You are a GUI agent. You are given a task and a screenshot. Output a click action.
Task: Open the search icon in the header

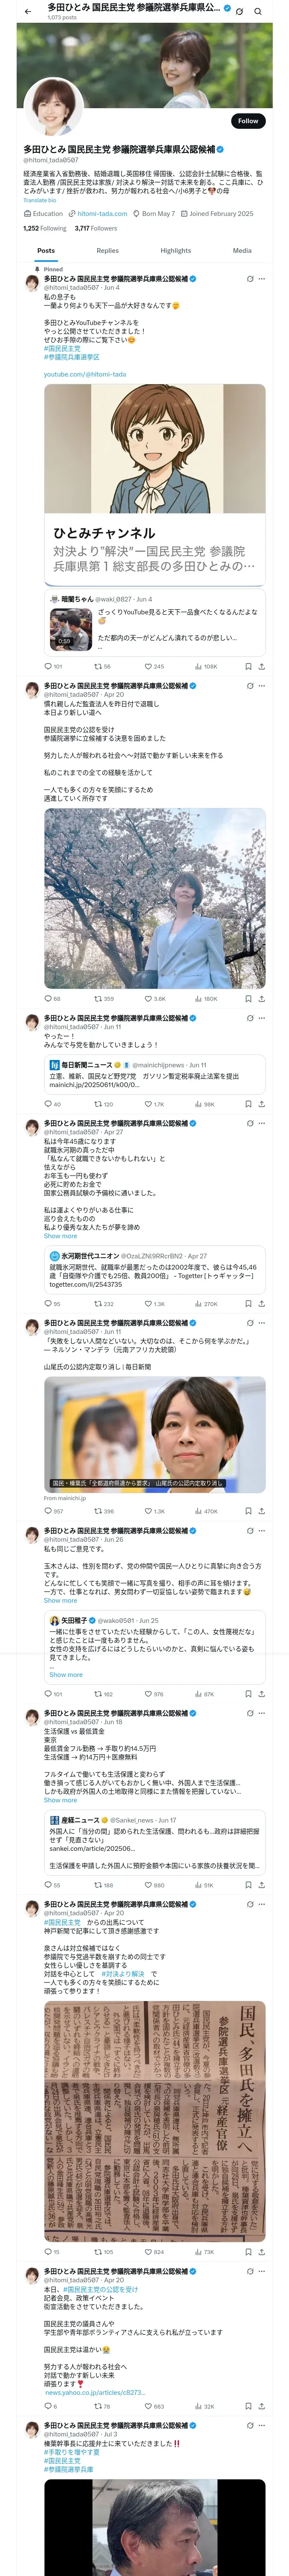pyautogui.click(x=257, y=11)
